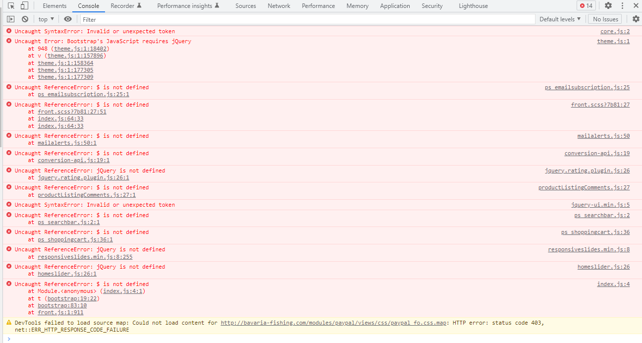The width and height of the screenshot is (642, 343).
Task: Follow the theme.js:1:157896 stack trace link
Action: pos(75,56)
